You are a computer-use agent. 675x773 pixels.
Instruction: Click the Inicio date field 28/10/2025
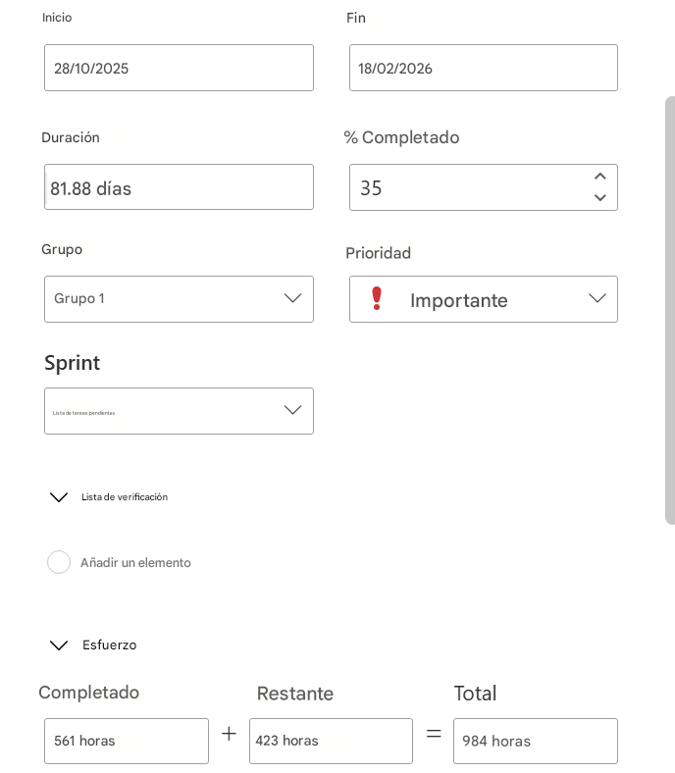(x=179, y=68)
